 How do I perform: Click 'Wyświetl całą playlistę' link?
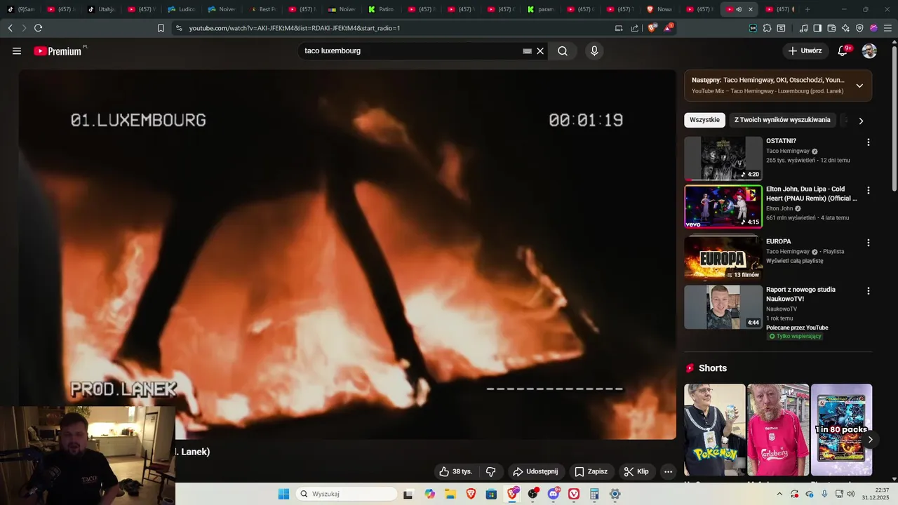pos(794,261)
